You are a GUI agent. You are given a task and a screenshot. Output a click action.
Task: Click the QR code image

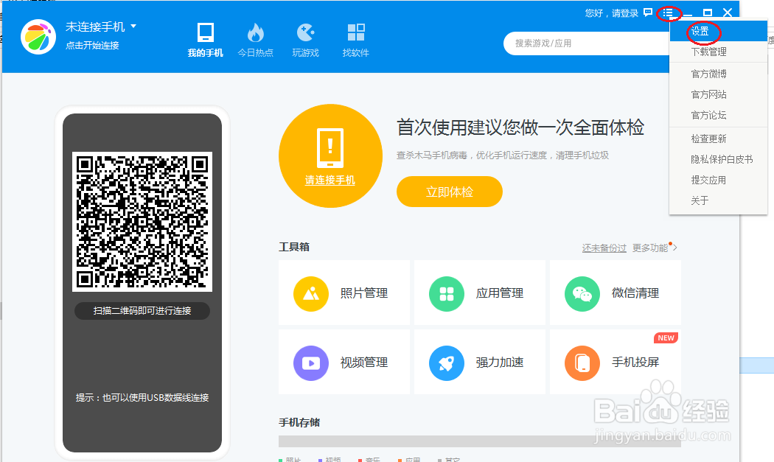(x=142, y=222)
